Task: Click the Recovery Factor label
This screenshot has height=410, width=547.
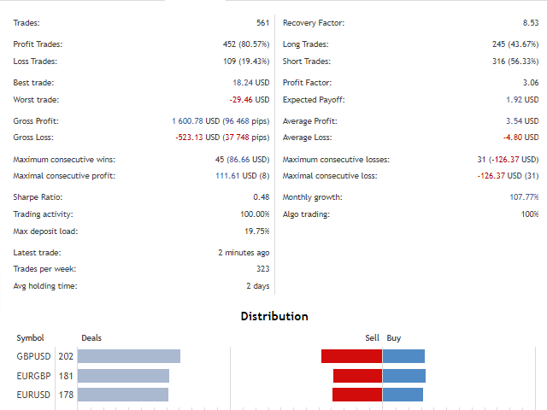Action: click(313, 23)
